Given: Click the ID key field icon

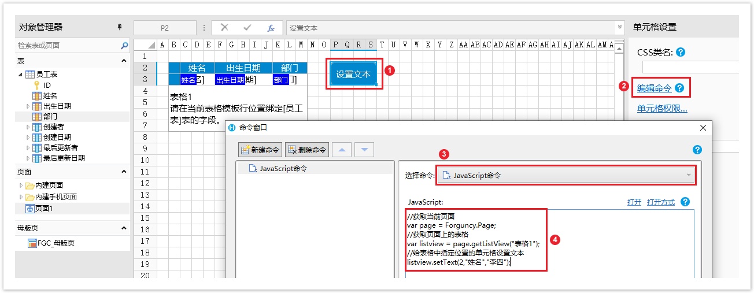Looking at the screenshot, I should (x=36, y=85).
